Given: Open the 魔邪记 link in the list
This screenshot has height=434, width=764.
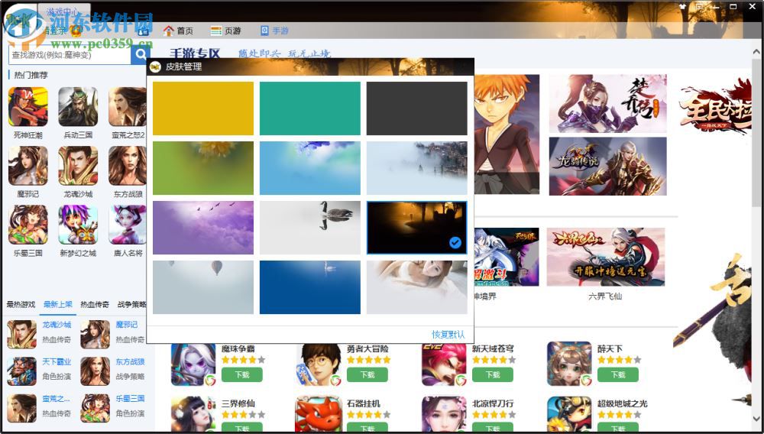Looking at the screenshot, I should pos(127,325).
